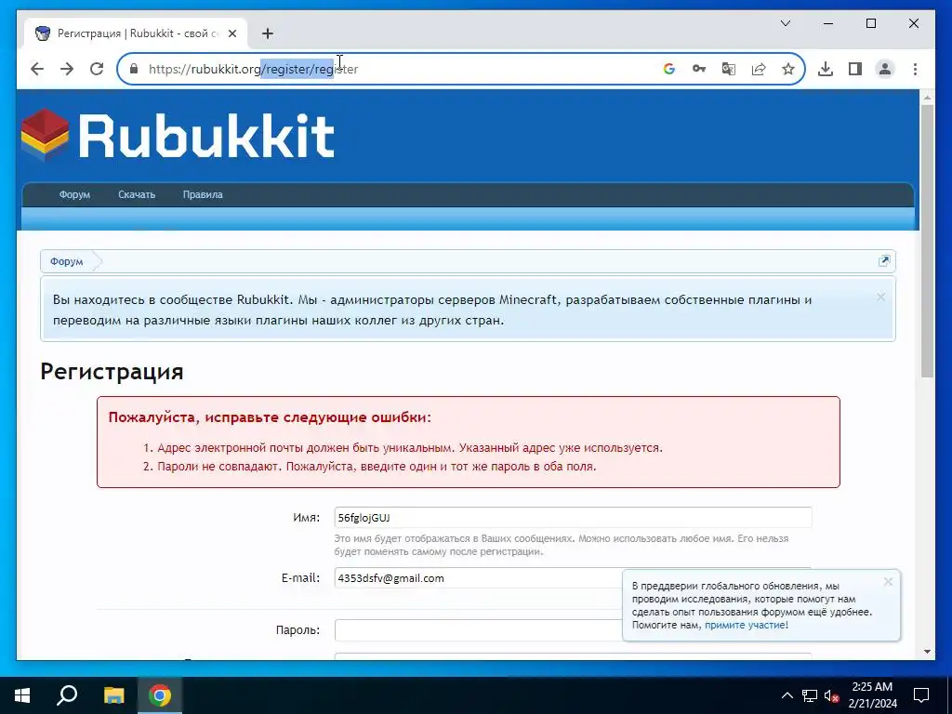Open File Explorer from taskbar
Image resolution: width=952 pixels, height=714 pixels.
113,695
